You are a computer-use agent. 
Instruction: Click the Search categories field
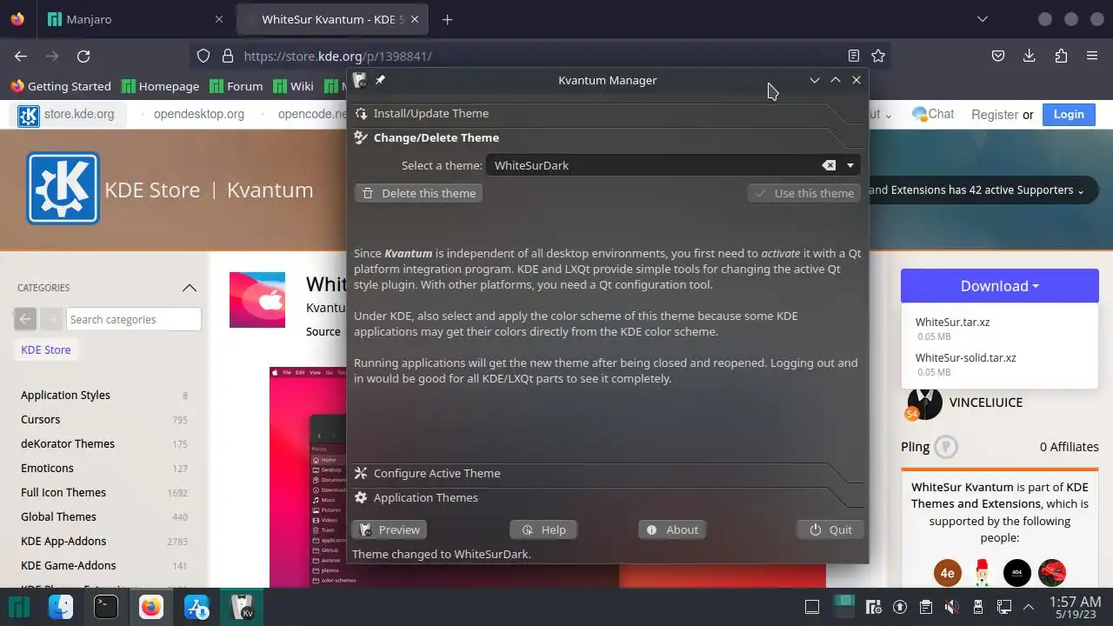coord(134,319)
